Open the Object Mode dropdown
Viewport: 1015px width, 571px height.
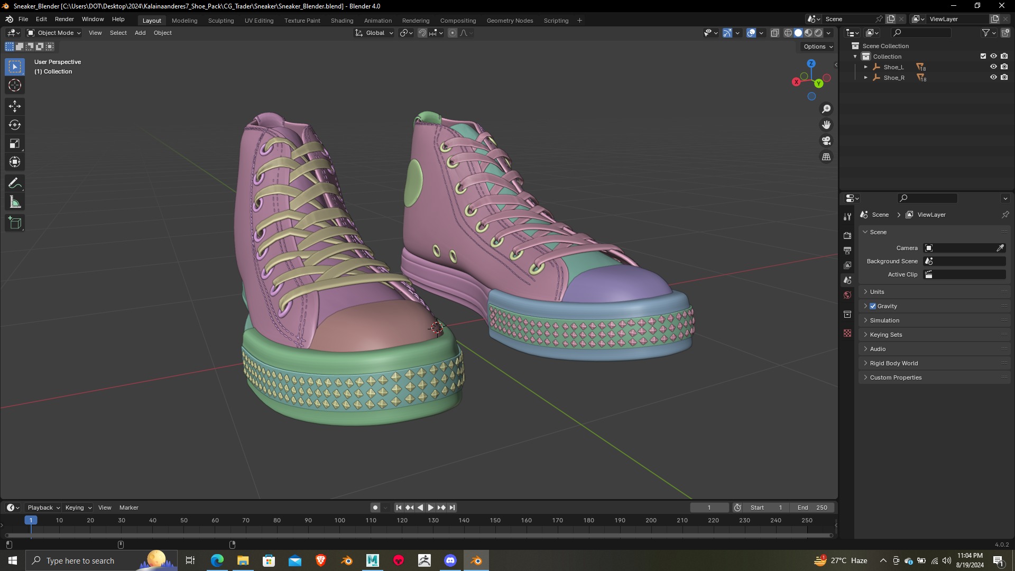(54, 33)
